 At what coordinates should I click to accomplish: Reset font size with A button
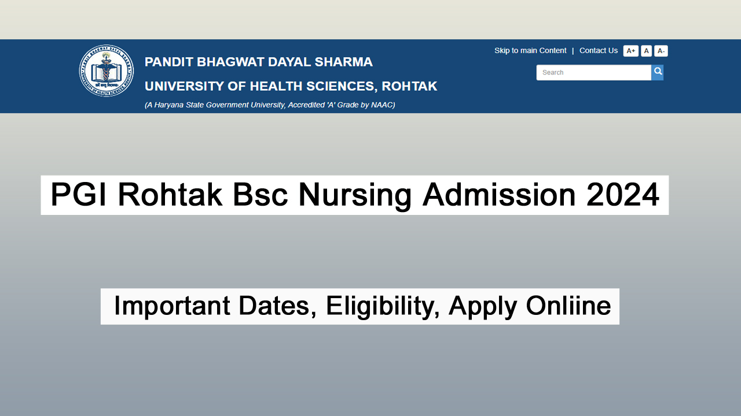[646, 51]
